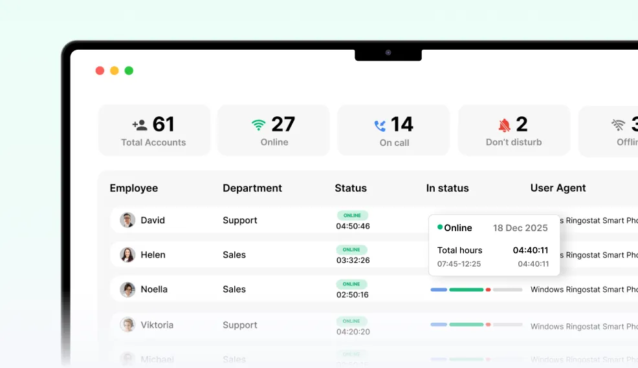The image size is (638, 368).
Task: Click the blue segment in Viktoria's timeline
Action: tap(439, 325)
